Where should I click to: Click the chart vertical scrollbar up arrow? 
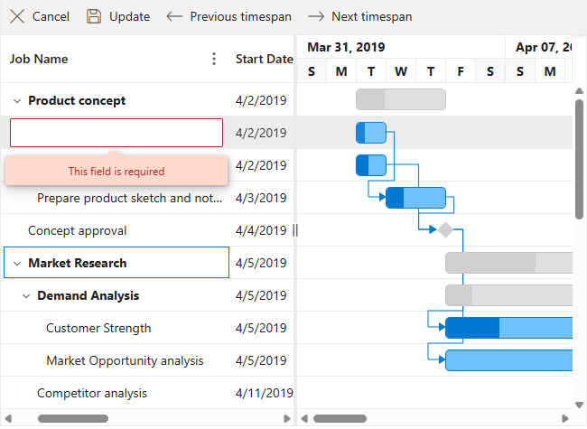coord(579,90)
